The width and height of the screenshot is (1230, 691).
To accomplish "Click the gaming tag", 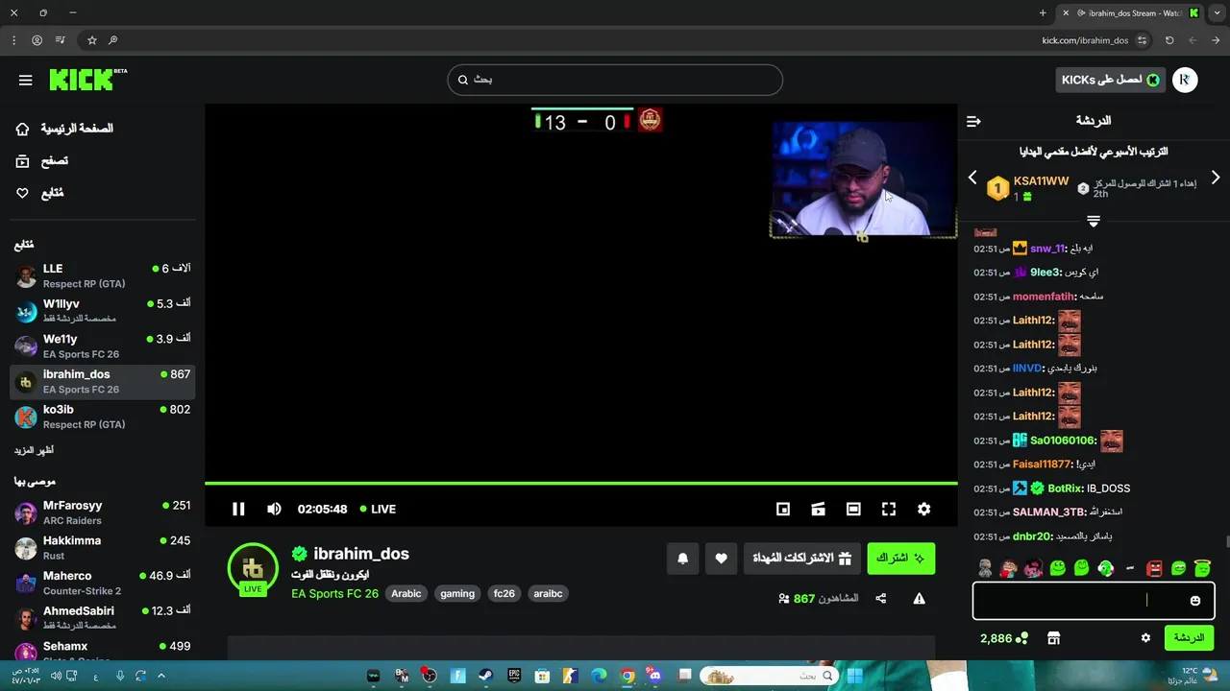I will (457, 593).
